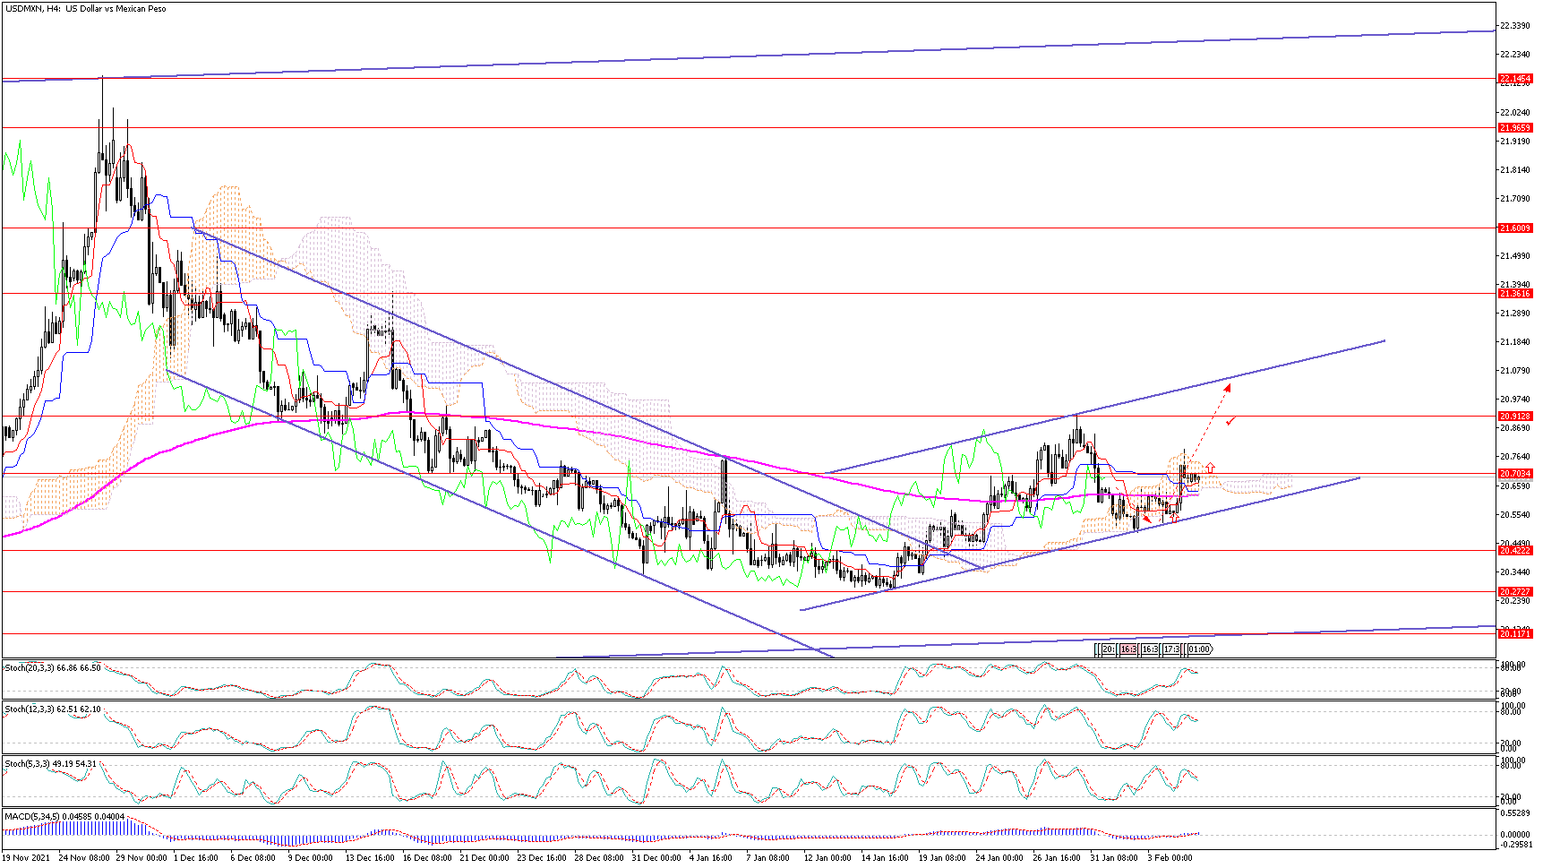Viewport: 1543px width, 868px height.
Task: Click the 22.1454 red price level label
Action: point(1514,79)
